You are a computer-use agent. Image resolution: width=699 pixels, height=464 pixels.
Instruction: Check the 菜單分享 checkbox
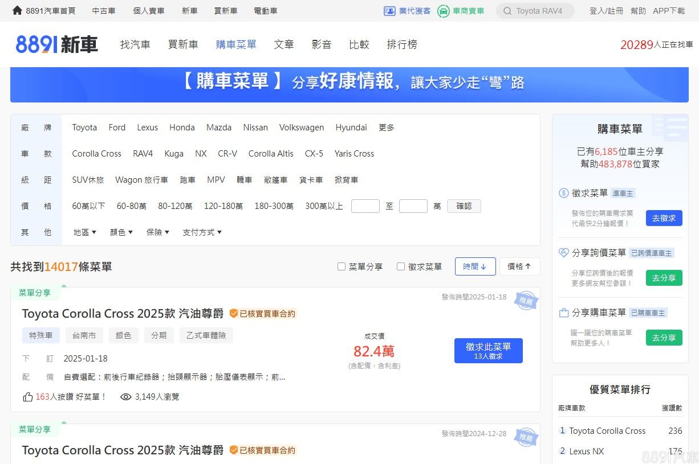click(342, 266)
